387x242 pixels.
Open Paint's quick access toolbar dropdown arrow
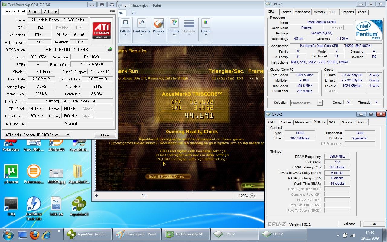126,5
